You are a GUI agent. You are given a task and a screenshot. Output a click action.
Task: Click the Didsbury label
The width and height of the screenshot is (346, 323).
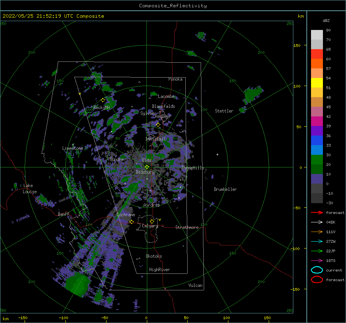click(x=145, y=172)
